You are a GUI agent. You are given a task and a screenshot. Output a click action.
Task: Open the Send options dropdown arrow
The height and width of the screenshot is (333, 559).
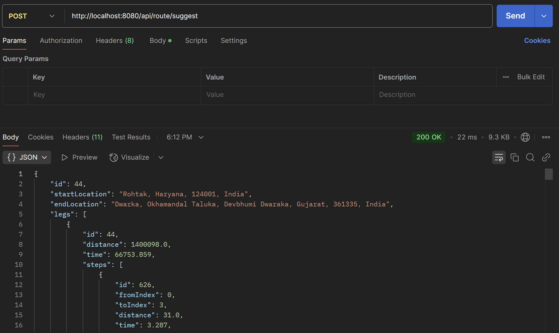pos(544,16)
